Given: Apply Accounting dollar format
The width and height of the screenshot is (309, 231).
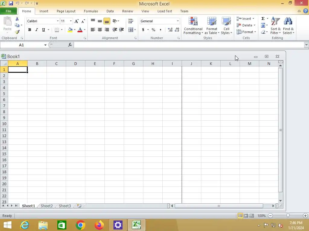Looking at the screenshot, I should [143, 30].
